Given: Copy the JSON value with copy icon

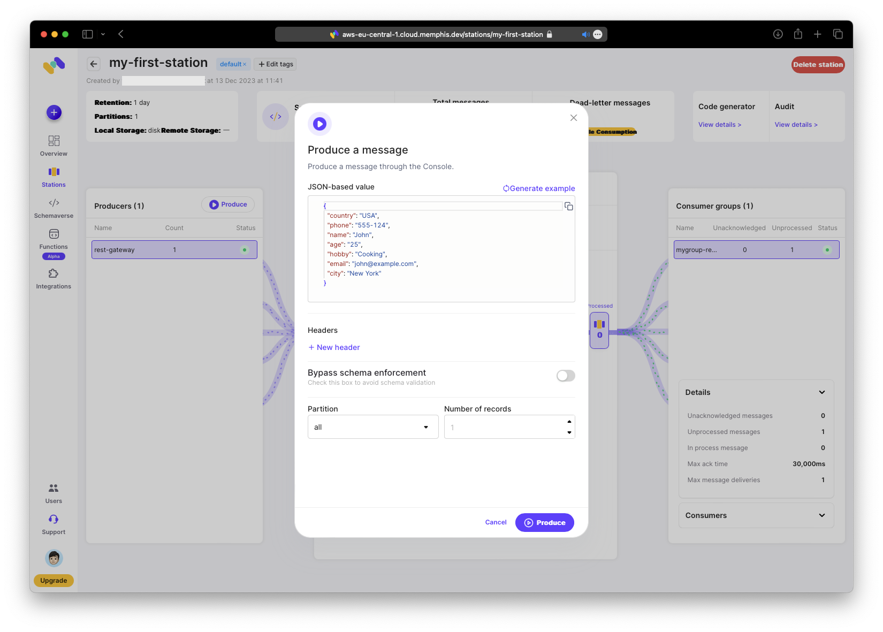Looking at the screenshot, I should [568, 207].
